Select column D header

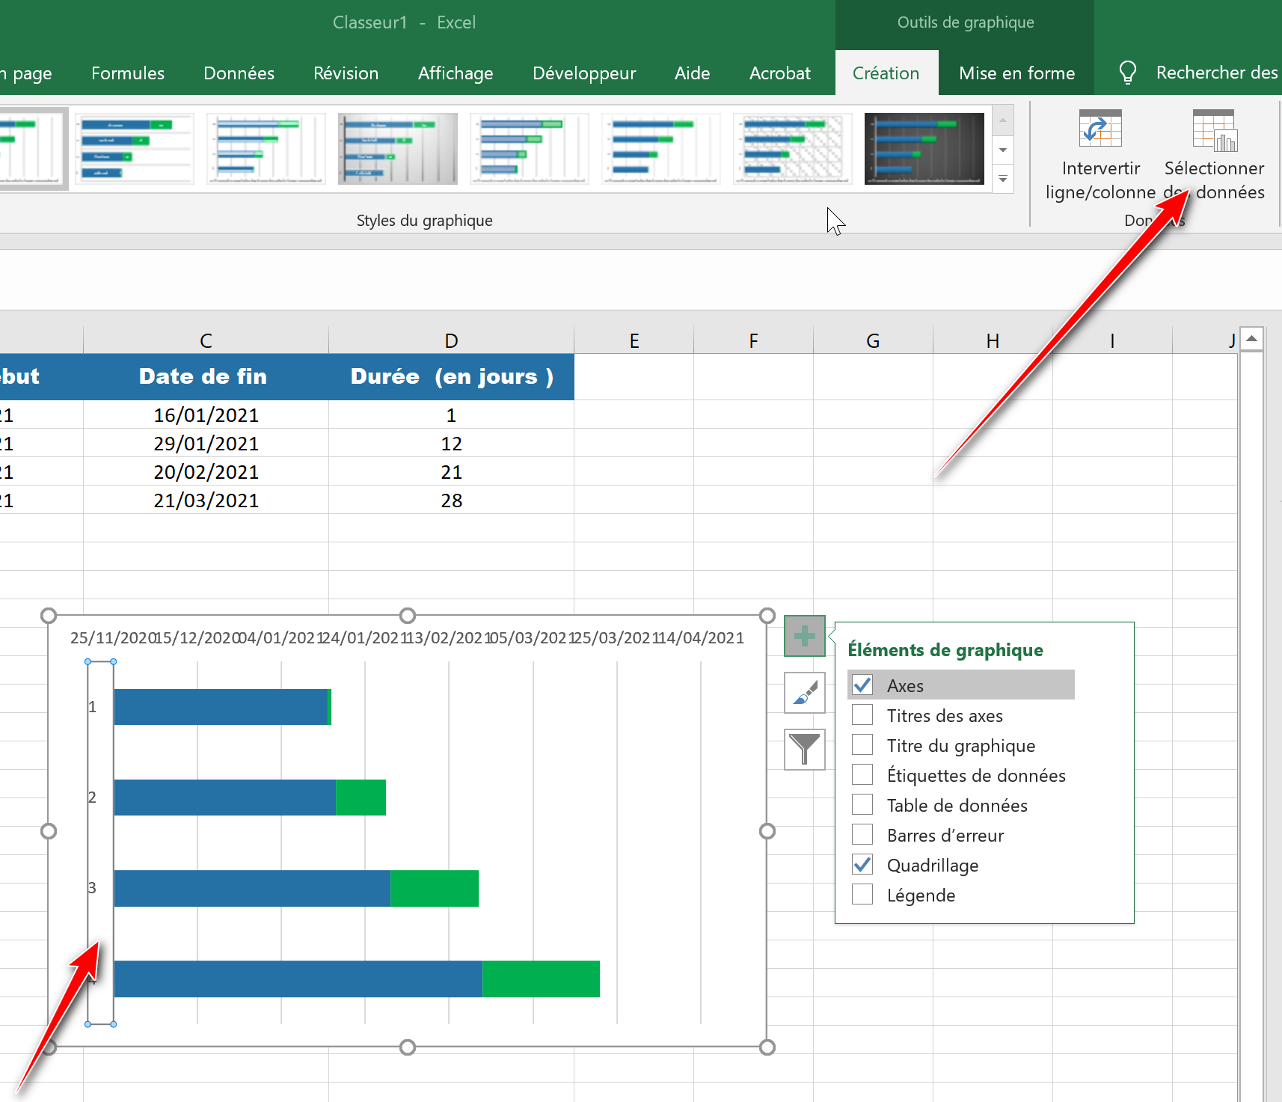pyautogui.click(x=451, y=340)
